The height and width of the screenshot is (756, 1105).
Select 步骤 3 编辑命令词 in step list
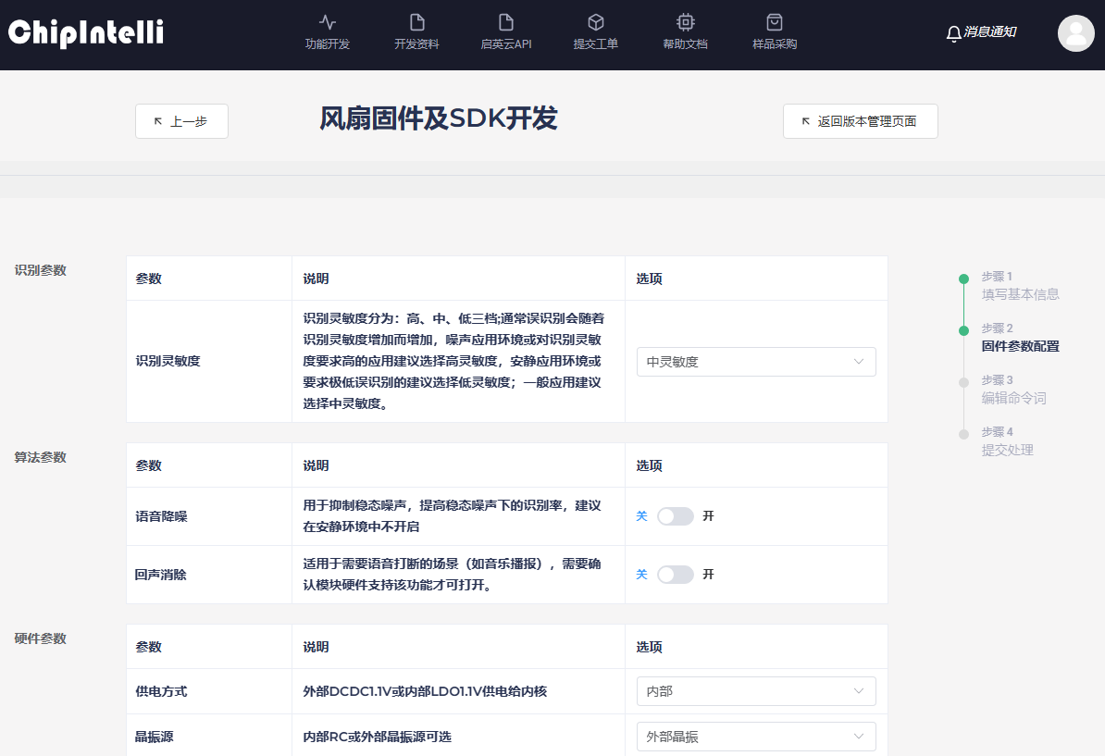tap(1013, 398)
